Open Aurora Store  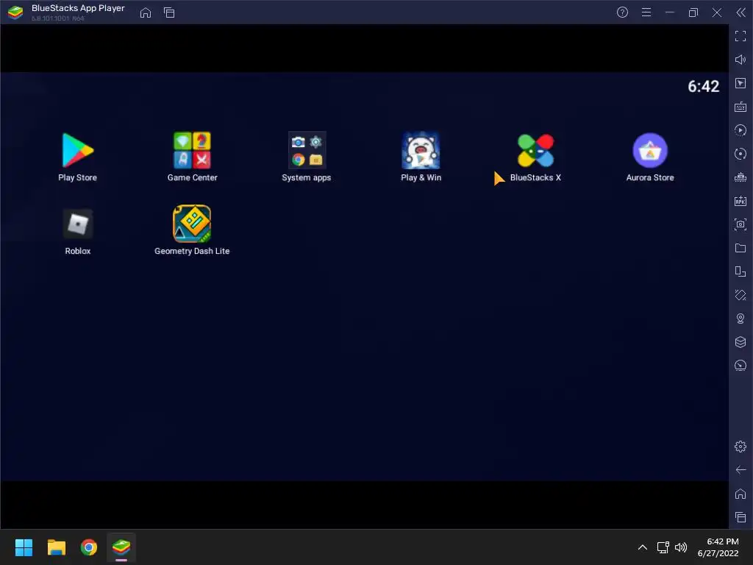click(x=650, y=150)
